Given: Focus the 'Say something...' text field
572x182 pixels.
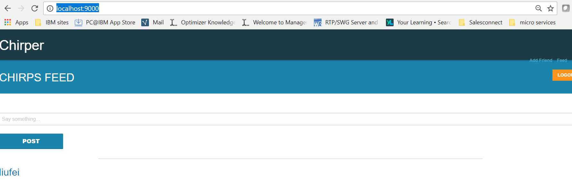Looking at the screenshot, I should [x=286, y=119].
